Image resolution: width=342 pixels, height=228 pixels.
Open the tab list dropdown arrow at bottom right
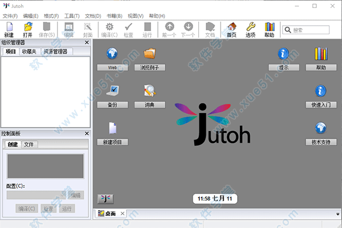coord(337,214)
